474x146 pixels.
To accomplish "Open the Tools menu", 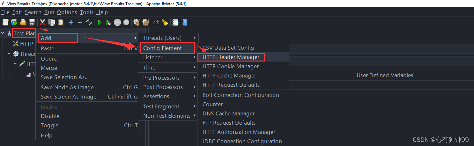I will click(x=87, y=12).
